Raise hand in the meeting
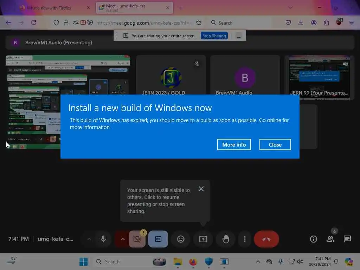 point(226,239)
